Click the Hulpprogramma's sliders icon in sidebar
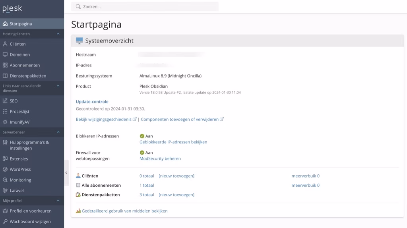Screen dimensions: 407x228 click(x=5, y=142)
